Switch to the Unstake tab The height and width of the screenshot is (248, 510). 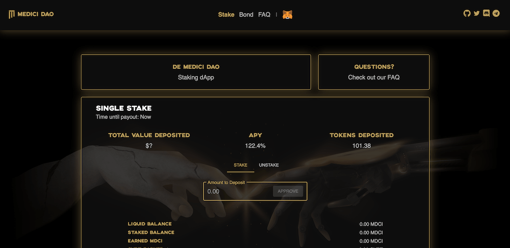pyautogui.click(x=269, y=165)
